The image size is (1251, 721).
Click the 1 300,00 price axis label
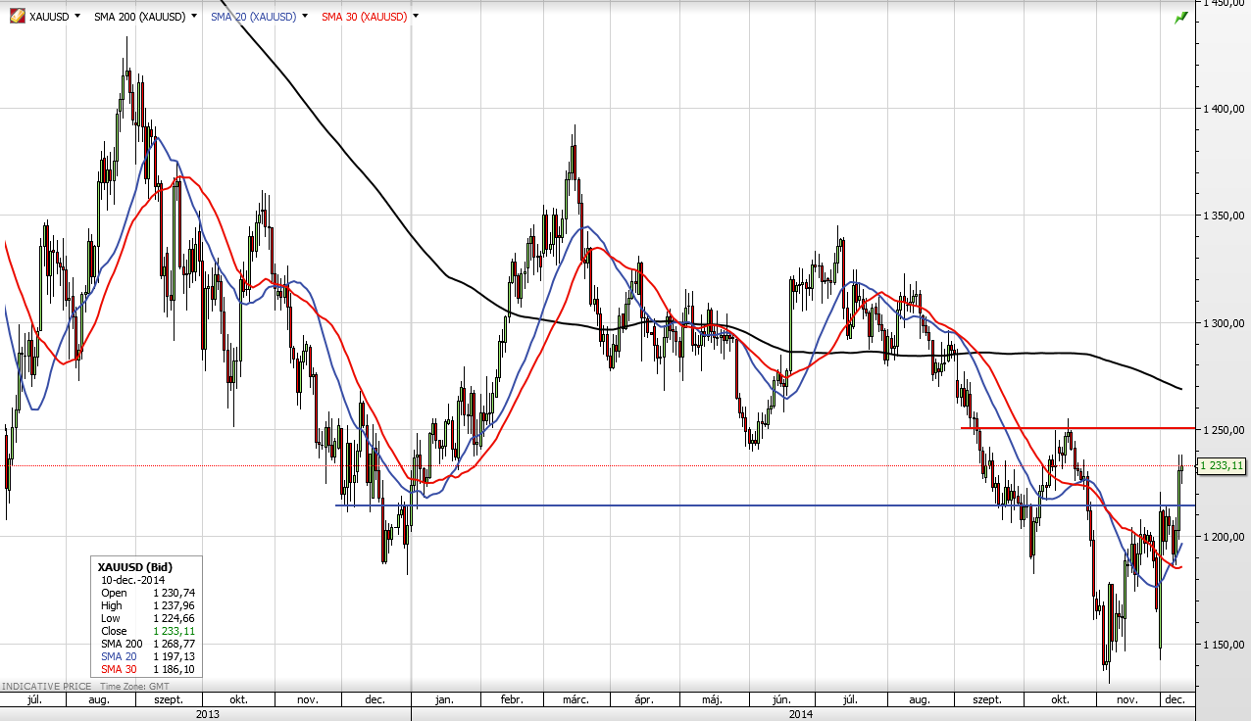point(1224,323)
